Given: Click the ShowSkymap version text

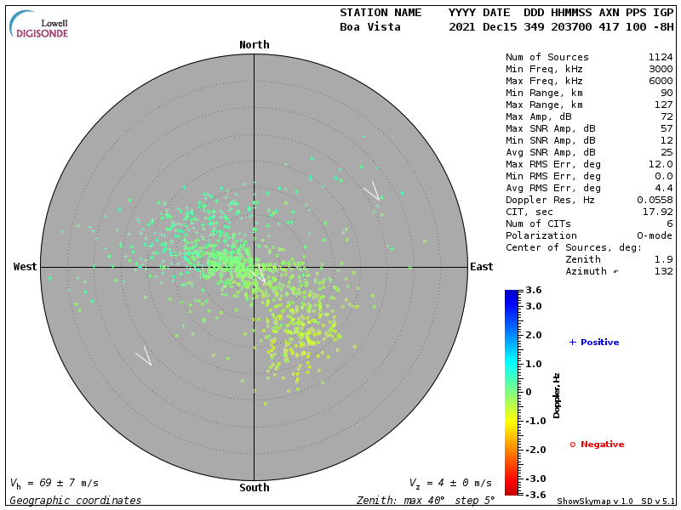Looking at the screenshot, I should tap(596, 501).
